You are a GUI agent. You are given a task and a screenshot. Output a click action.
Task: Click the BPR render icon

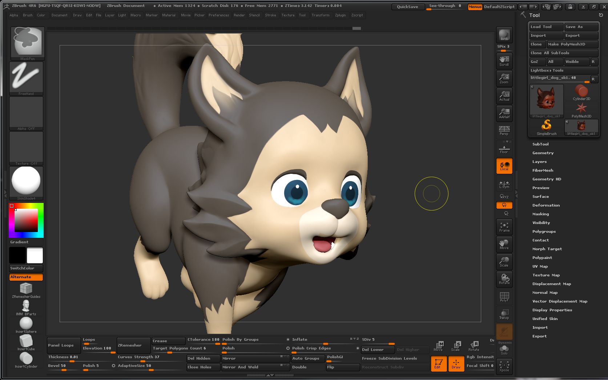504,35
